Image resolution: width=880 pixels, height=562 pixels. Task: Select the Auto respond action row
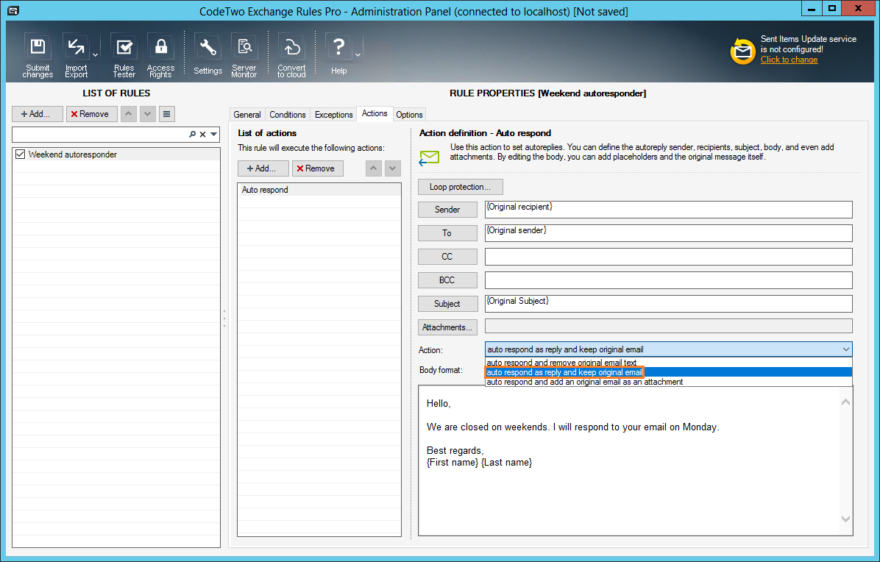319,190
